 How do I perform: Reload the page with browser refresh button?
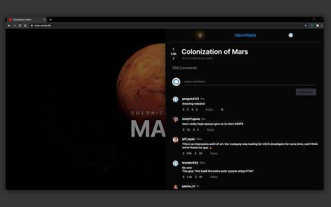coord(20,25)
